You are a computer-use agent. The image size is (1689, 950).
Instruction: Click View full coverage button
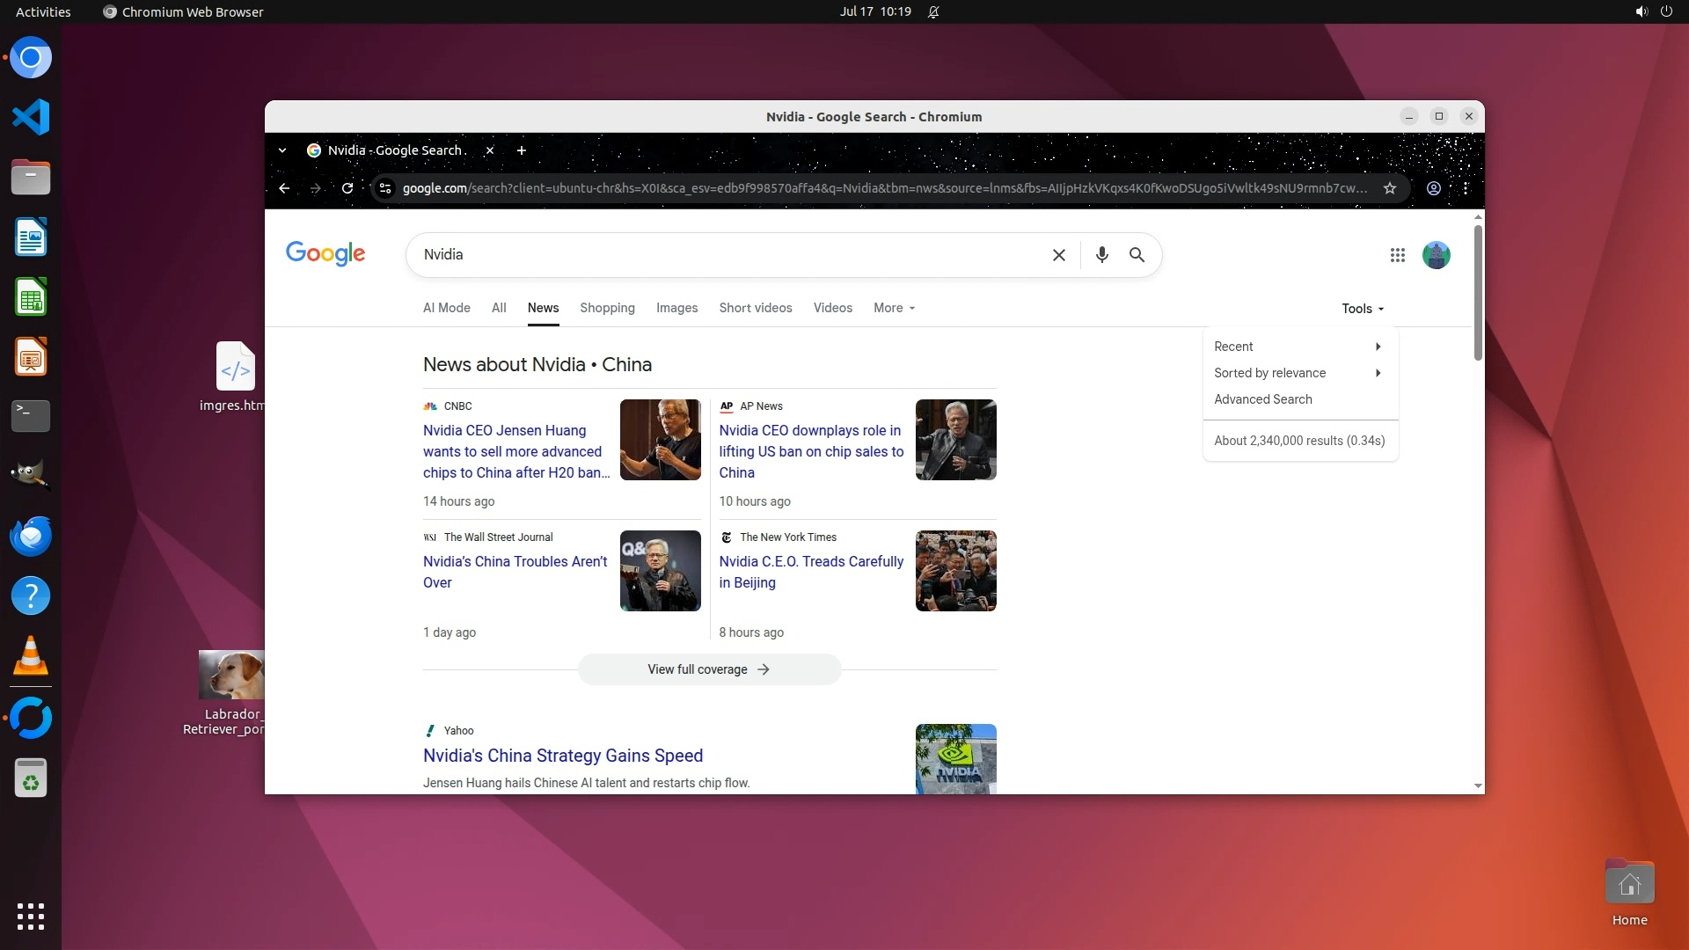click(709, 669)
